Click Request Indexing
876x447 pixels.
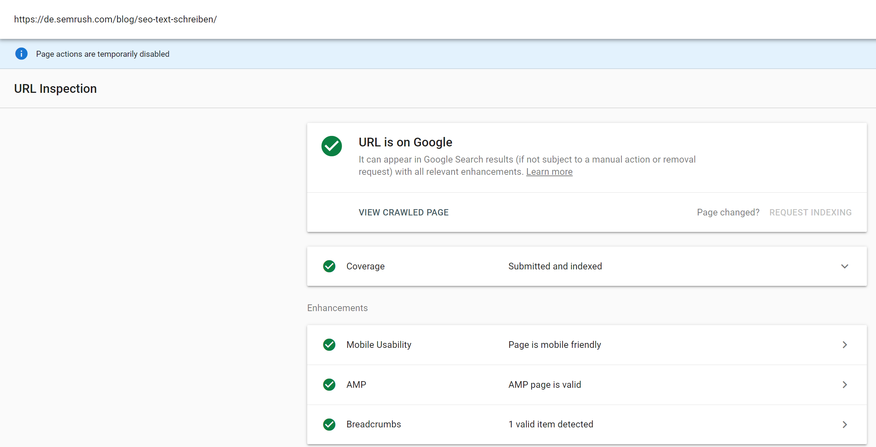point(810,212)
